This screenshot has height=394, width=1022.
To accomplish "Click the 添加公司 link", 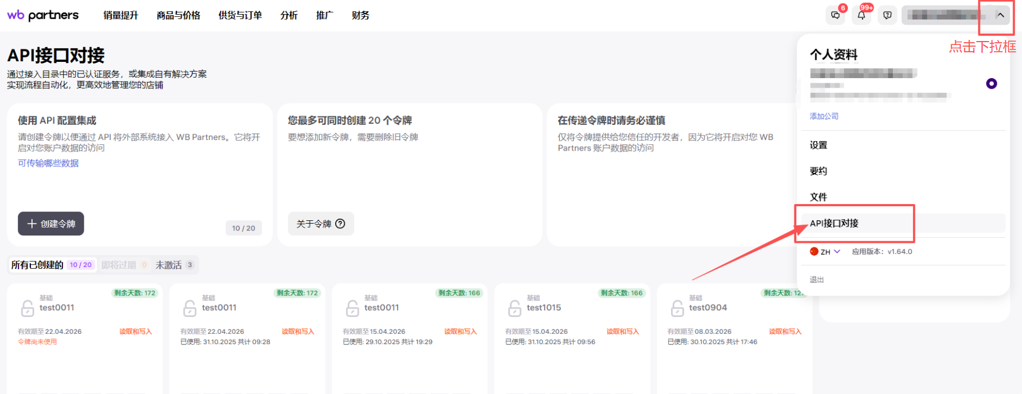I will tap(824, 116).
